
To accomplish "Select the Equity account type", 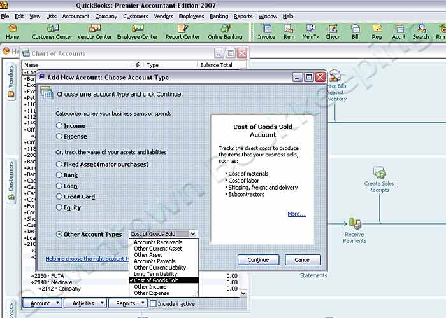I will [x=59, y=207].
